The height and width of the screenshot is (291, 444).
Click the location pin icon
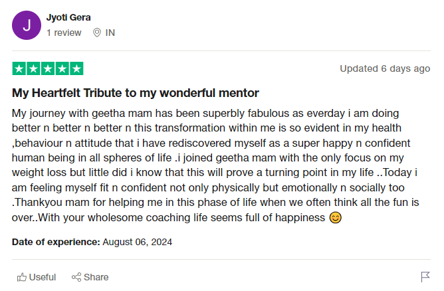pyautogui.click(x=97, y=33)
